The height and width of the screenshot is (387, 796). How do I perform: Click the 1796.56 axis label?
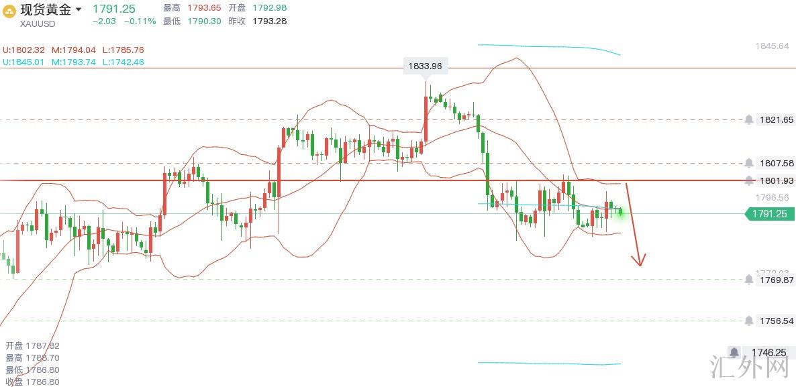(772, 197)
